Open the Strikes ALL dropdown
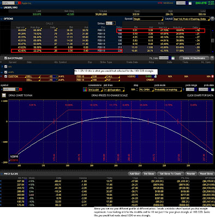 111,23
